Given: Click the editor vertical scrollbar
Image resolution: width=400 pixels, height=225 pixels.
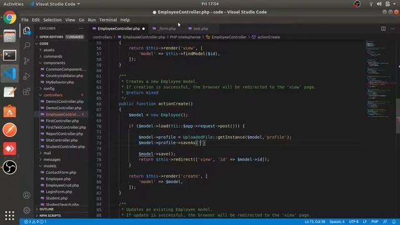Looking at the screenshot, I should tap(397, 116).
